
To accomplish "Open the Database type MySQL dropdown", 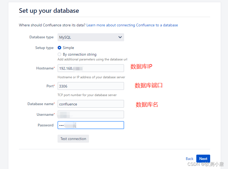I will pos(91,37).
